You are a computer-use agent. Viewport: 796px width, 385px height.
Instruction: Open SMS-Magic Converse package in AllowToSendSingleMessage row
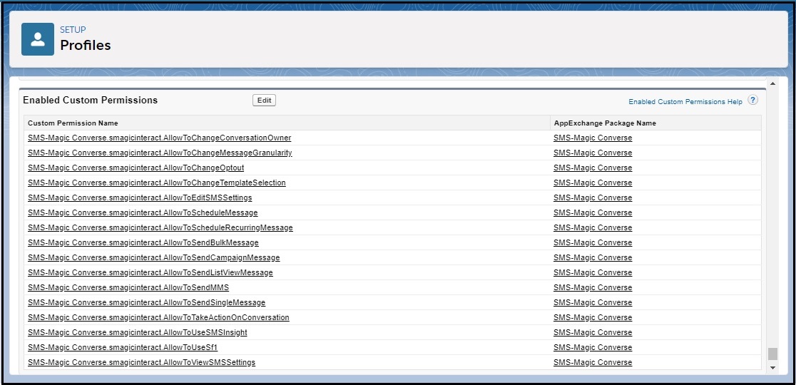593,302
